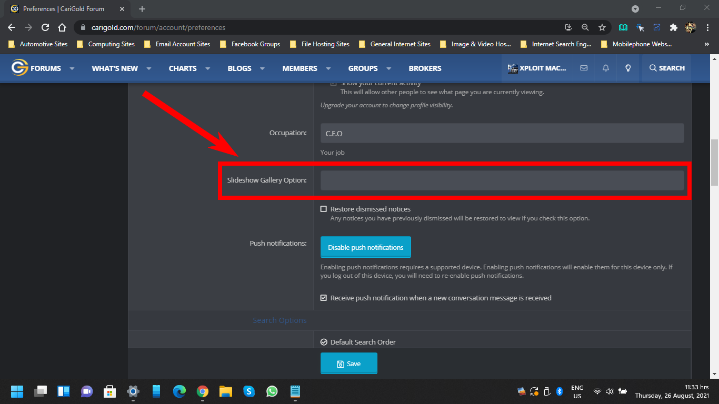Click the home button in Chrome toolbar
This screenshot has width=719, height=404.
[x=62, y=27]
